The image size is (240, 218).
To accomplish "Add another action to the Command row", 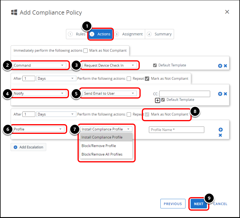I will tap(220, 66).
